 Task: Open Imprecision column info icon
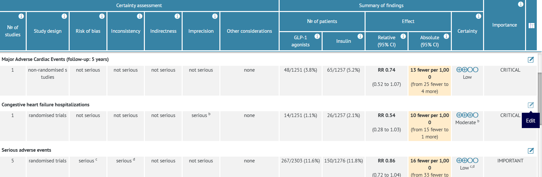[215, 16]
